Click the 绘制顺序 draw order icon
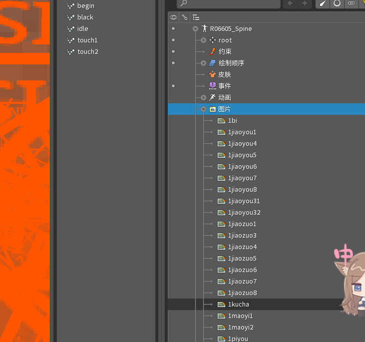The image size is (365, 342). click(x=213, y=63)
